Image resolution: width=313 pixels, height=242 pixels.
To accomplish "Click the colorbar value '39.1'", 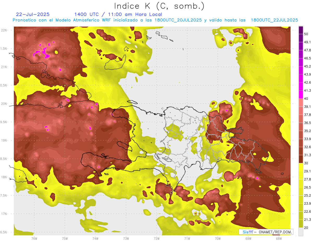I will coord(308,107).
